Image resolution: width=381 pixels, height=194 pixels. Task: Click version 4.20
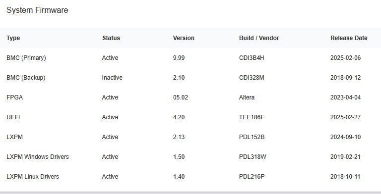(x=179, y=117)
